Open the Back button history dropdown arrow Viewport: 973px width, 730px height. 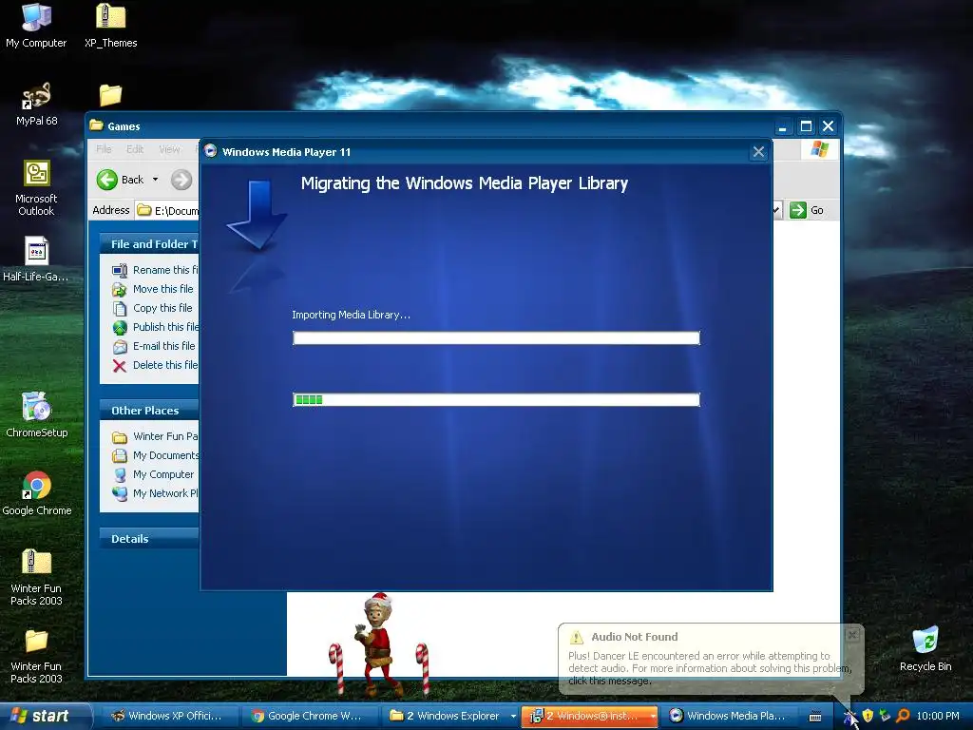coord(155,180)
